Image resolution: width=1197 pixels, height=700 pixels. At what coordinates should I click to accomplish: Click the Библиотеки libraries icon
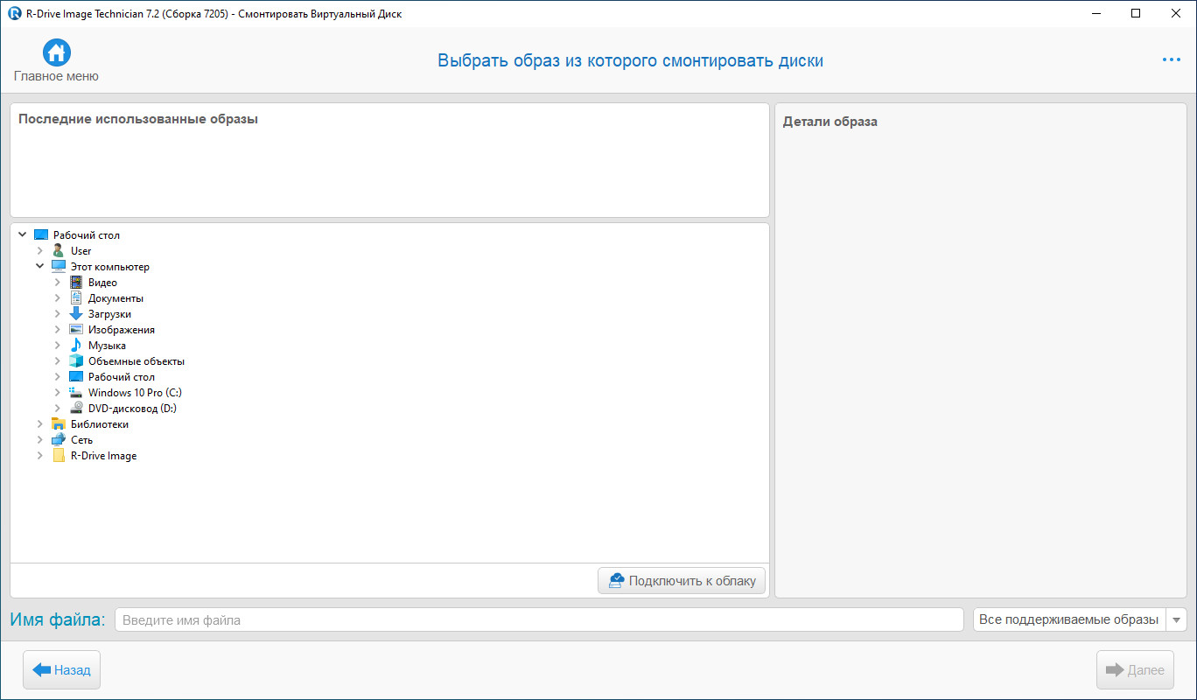coord(59,424)
